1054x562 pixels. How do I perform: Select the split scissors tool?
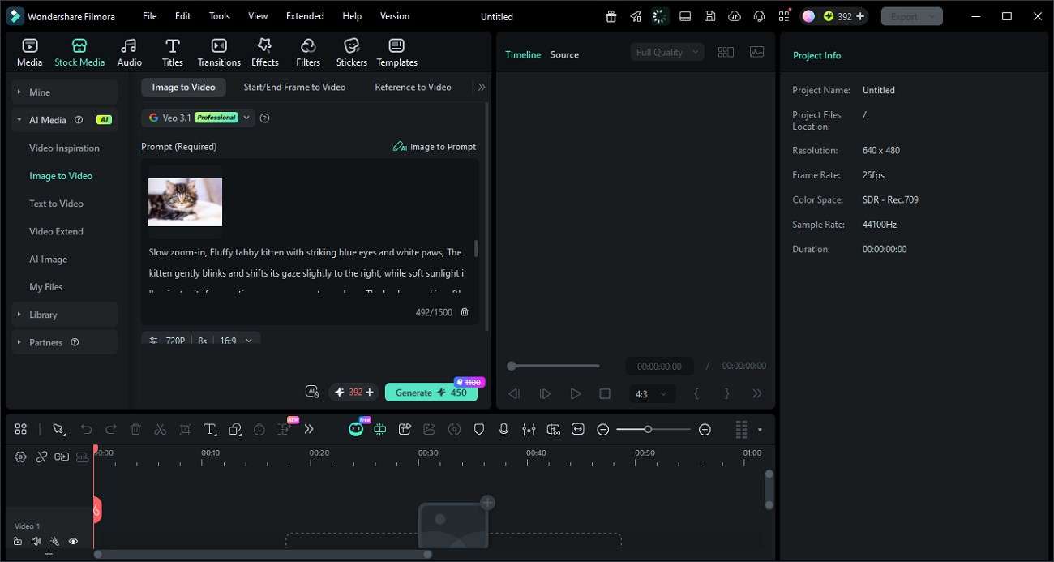tap(161, 429)
